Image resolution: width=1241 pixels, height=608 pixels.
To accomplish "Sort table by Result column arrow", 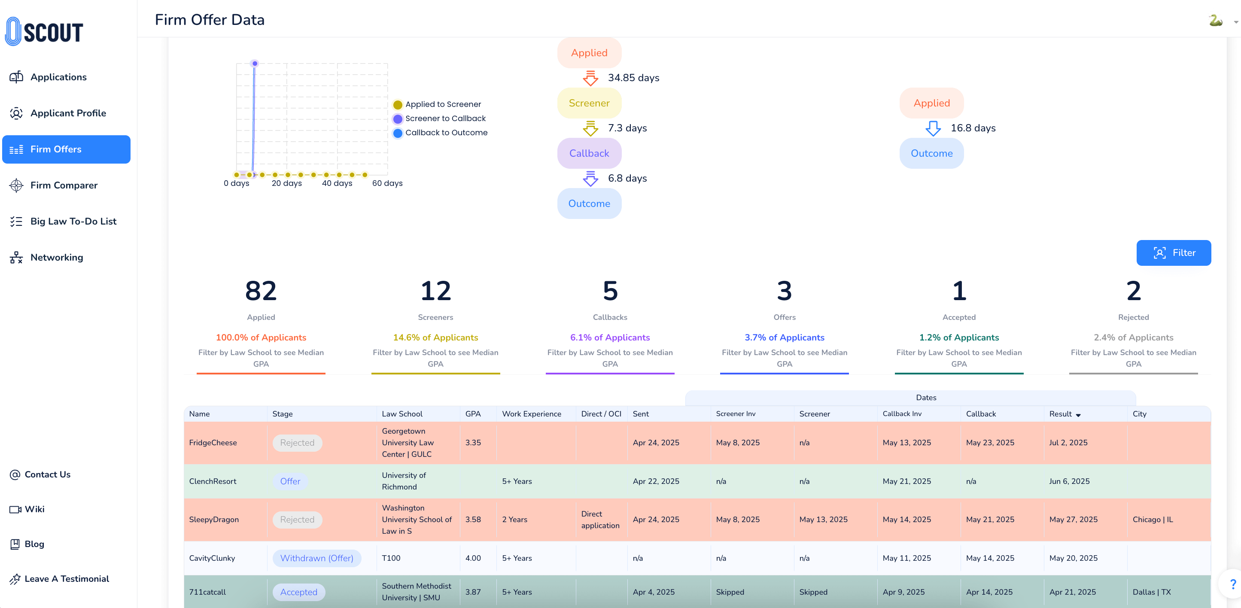I will (x=1078, y=415).
